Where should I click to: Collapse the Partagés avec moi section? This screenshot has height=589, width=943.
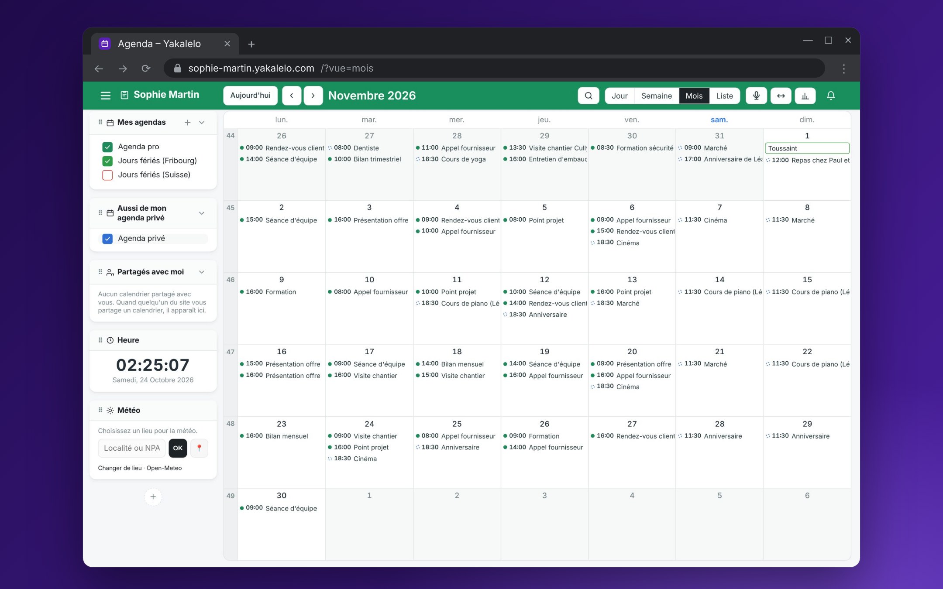tap(202, 272)
